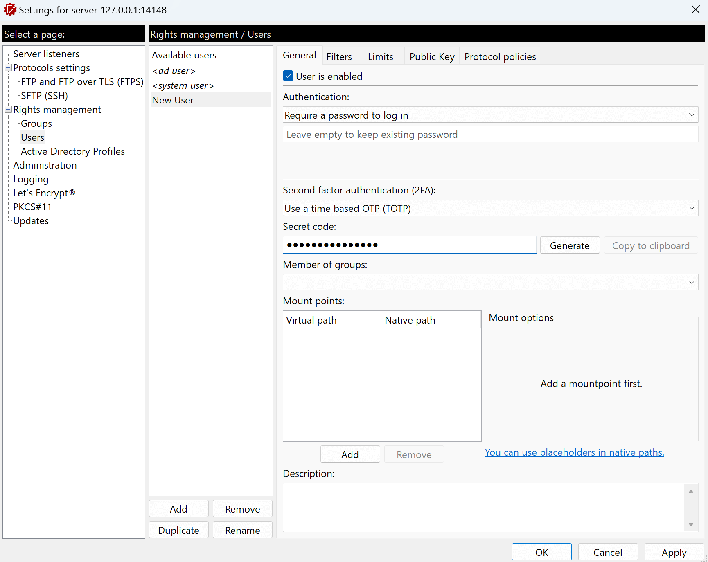Click Duplicate below the users list
The width and height of the screenshot is (708, 562).
coord(178,530)
